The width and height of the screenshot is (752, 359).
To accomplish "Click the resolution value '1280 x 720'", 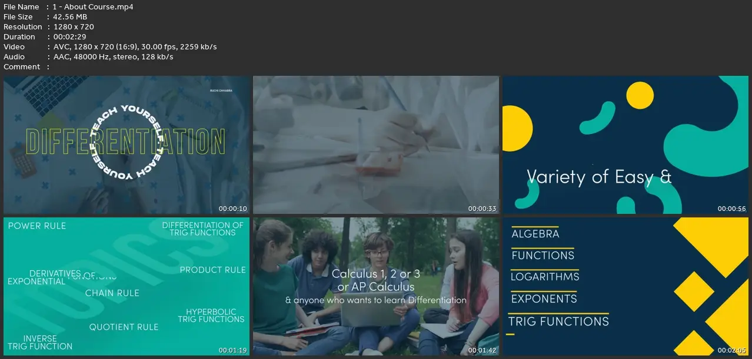I will [x=74, y=27].
